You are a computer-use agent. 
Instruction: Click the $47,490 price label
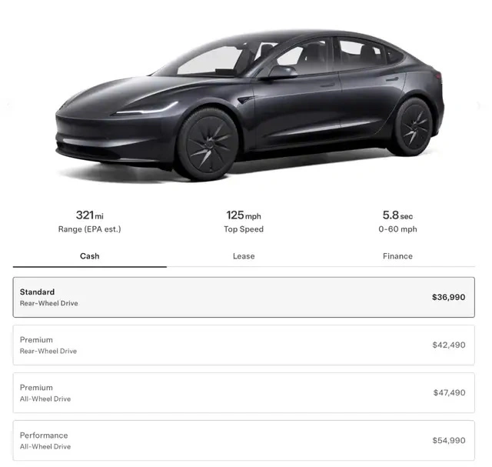[449, 392]
